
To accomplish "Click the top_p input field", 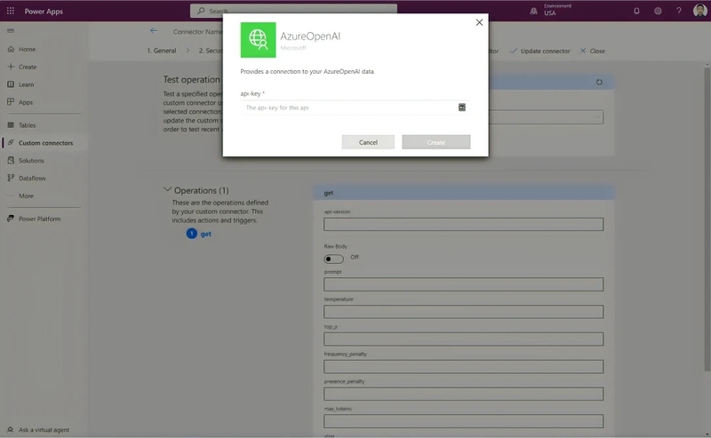I will [463, 338].
